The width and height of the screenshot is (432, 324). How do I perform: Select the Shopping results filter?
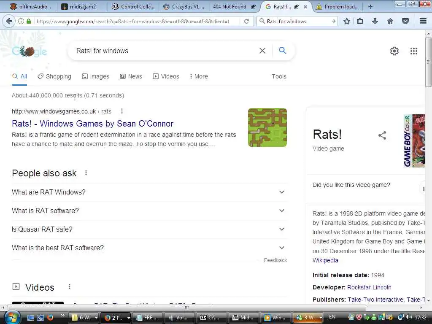tap(54, 76)
